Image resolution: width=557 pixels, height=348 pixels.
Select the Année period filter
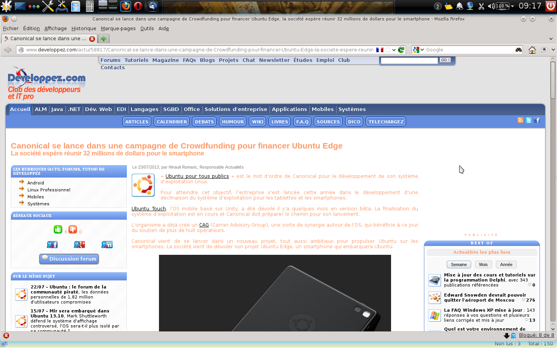click(x=506, y=264)
